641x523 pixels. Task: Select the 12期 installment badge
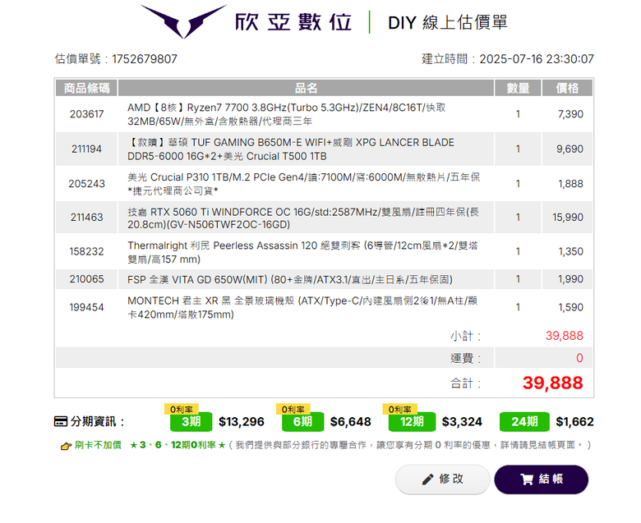(412, 422)
